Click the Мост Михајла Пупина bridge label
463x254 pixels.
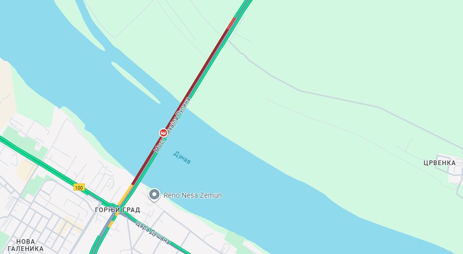[x=172, y=125]
